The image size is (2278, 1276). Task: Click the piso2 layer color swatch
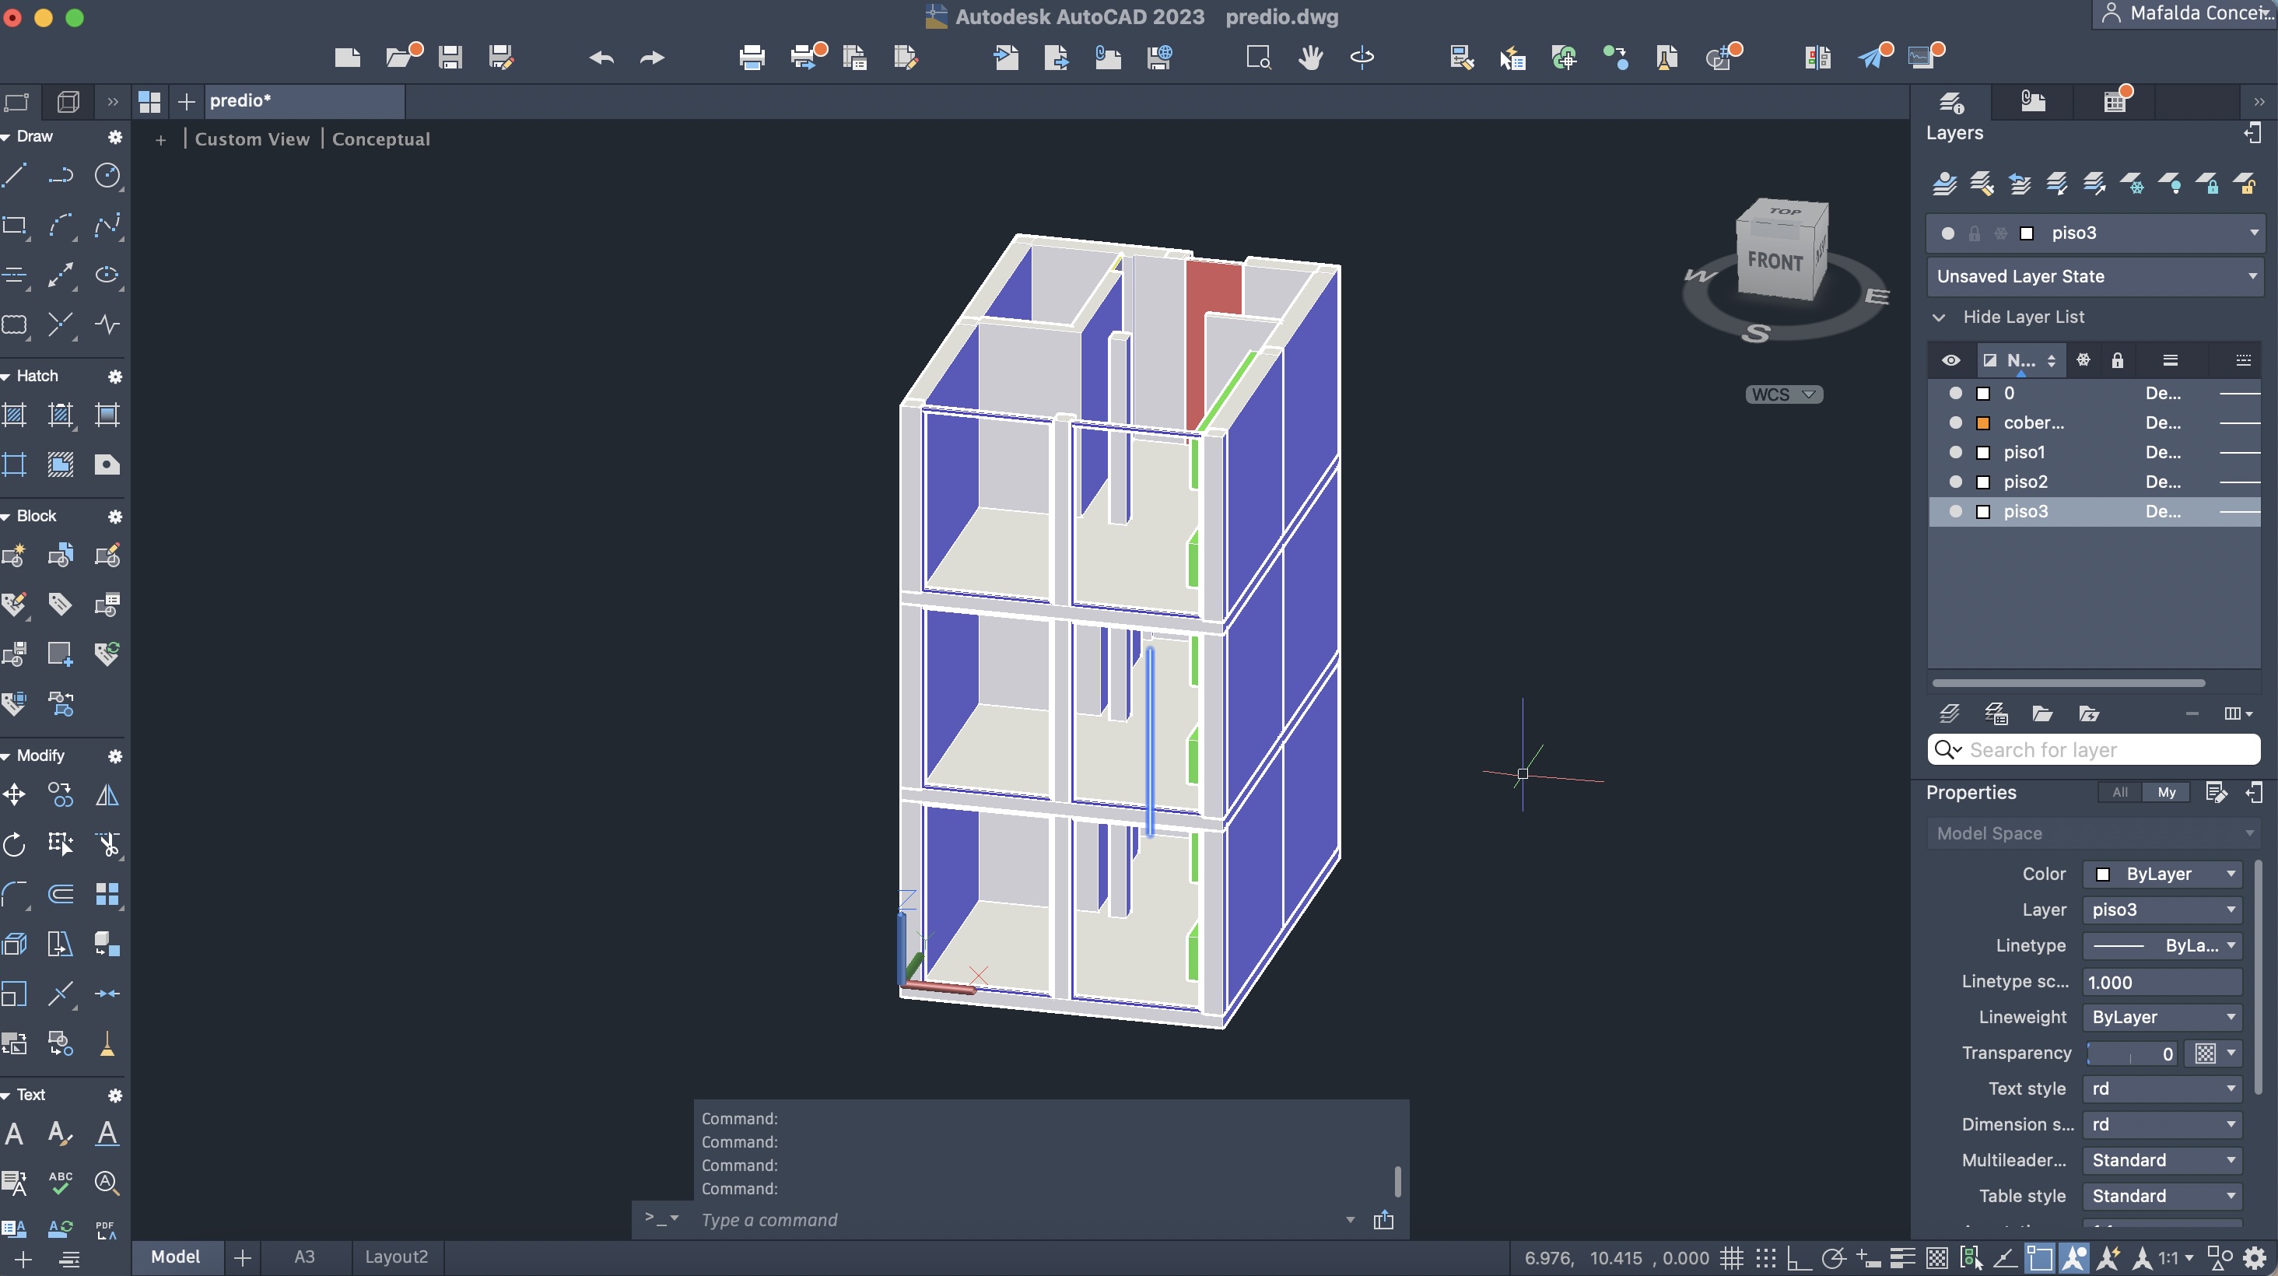coord(1983,482)
